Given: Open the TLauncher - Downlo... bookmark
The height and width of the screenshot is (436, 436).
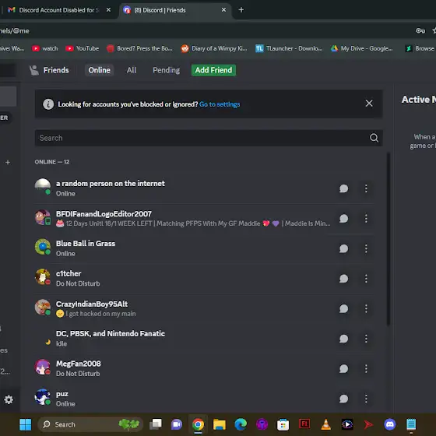Looking at the screenshot, I should (289, 48).
